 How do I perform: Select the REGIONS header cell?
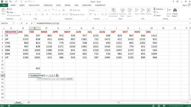(x=11, y=32)
